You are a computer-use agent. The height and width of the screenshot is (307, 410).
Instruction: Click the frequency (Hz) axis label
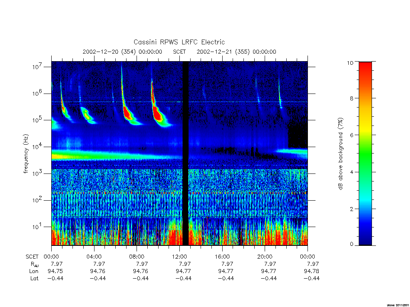26,154
